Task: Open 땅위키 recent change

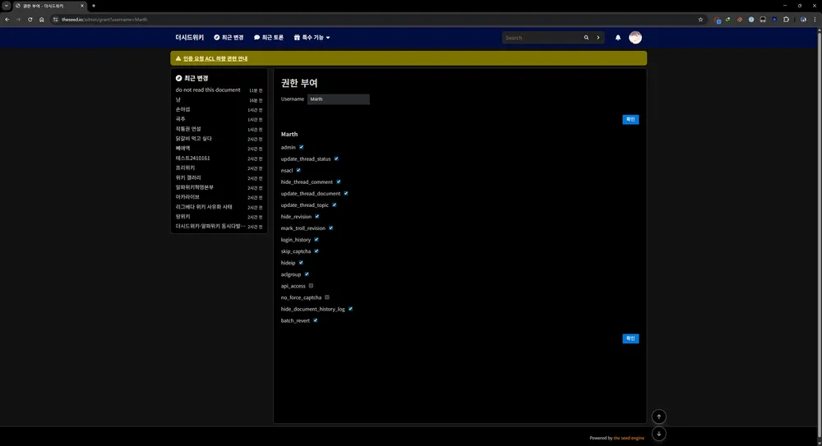Action: [x=183, y=217]
